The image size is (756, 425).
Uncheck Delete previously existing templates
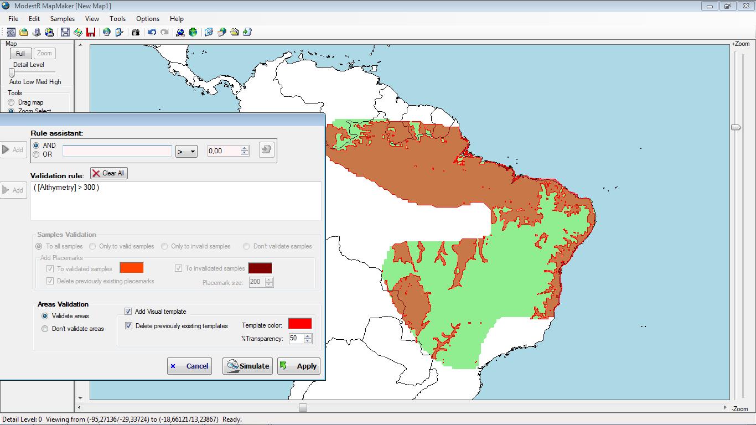(x=128, y=326)
